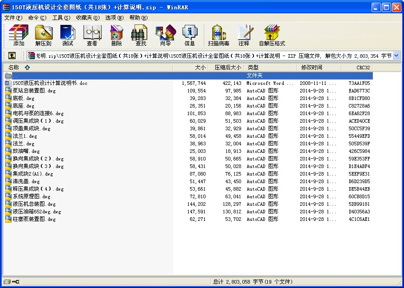
Task: Open the Favorites (收藏夹) menu
Action: click(88, 18)
